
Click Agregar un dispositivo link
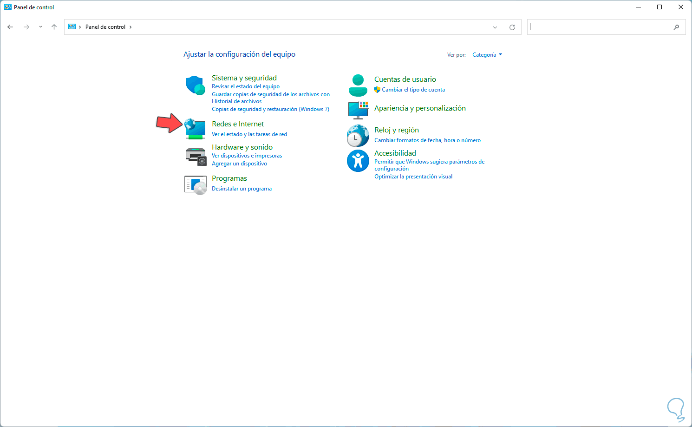click(x=240, y=164)
